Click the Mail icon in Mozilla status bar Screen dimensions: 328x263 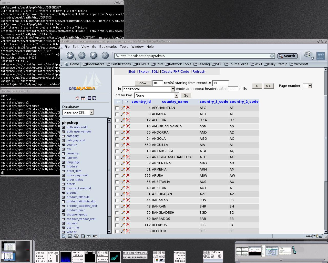point(70,236)
